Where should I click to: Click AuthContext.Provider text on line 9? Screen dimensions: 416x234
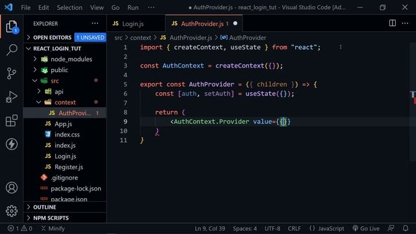tap(211, 122)
